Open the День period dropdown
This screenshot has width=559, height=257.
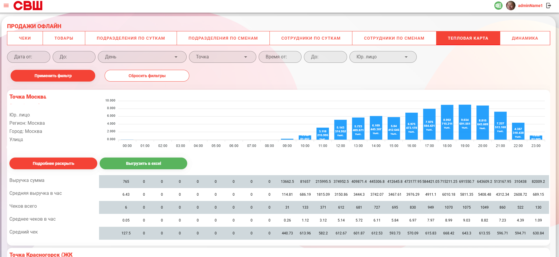[142, 57]
